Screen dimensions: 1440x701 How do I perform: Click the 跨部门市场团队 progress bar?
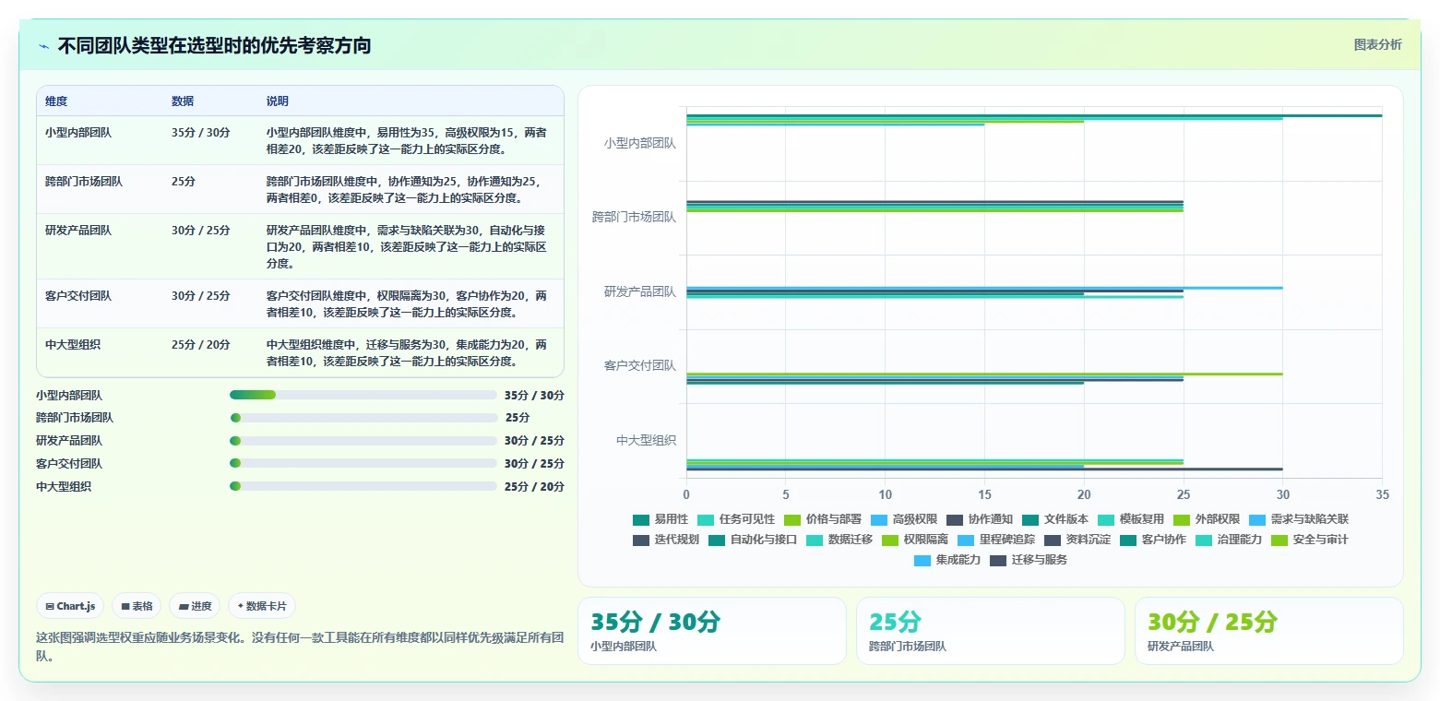tap(363, 418)
